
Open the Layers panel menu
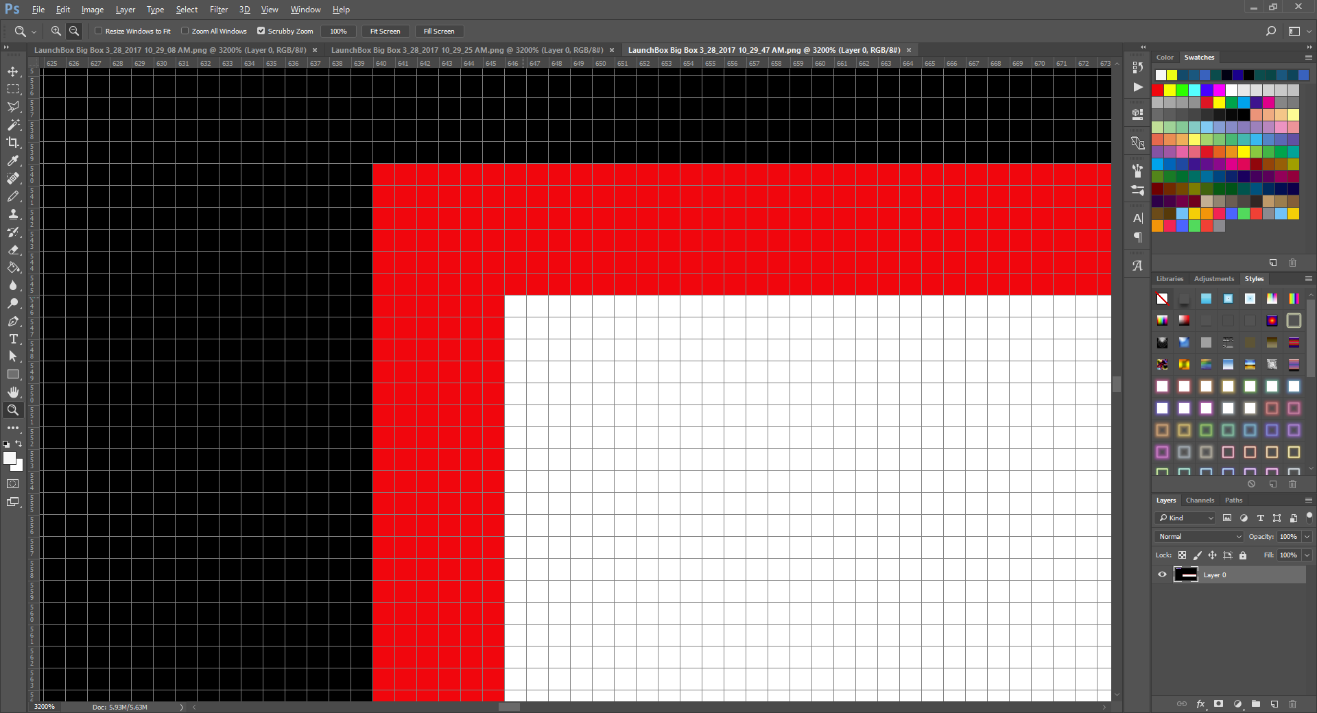pos(1308,500)
